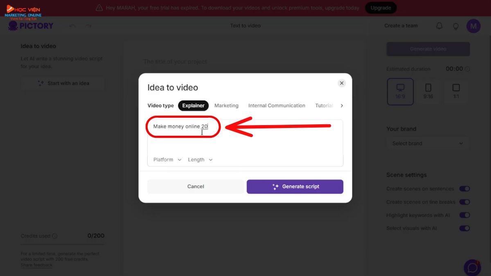491x276 pixels.
Task: Toggle Create scenes on sentences switch
Action: click(x=464, y=189)
